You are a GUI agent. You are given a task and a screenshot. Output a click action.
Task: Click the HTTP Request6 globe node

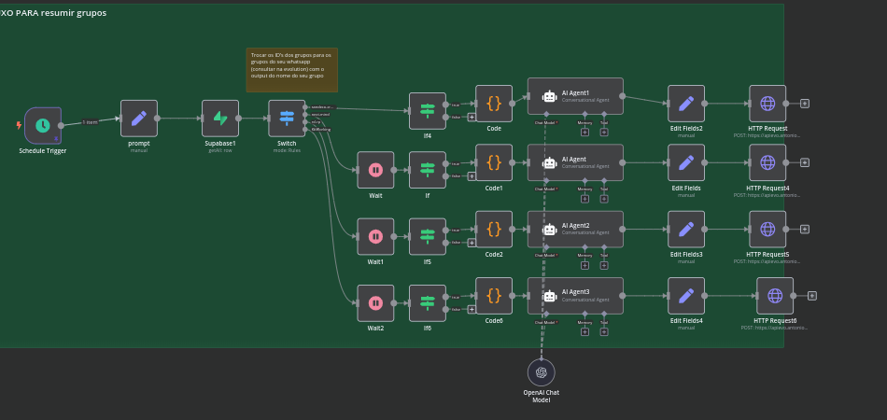(x=775, y=295)
